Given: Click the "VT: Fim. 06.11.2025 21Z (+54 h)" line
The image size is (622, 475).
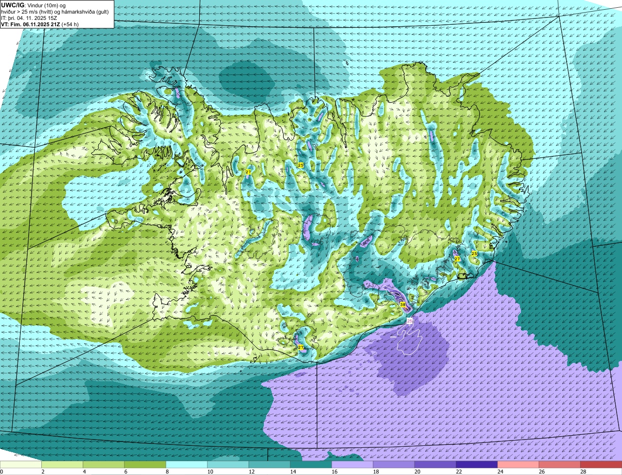Looking at the screenshot, I should tap(40, 24).
